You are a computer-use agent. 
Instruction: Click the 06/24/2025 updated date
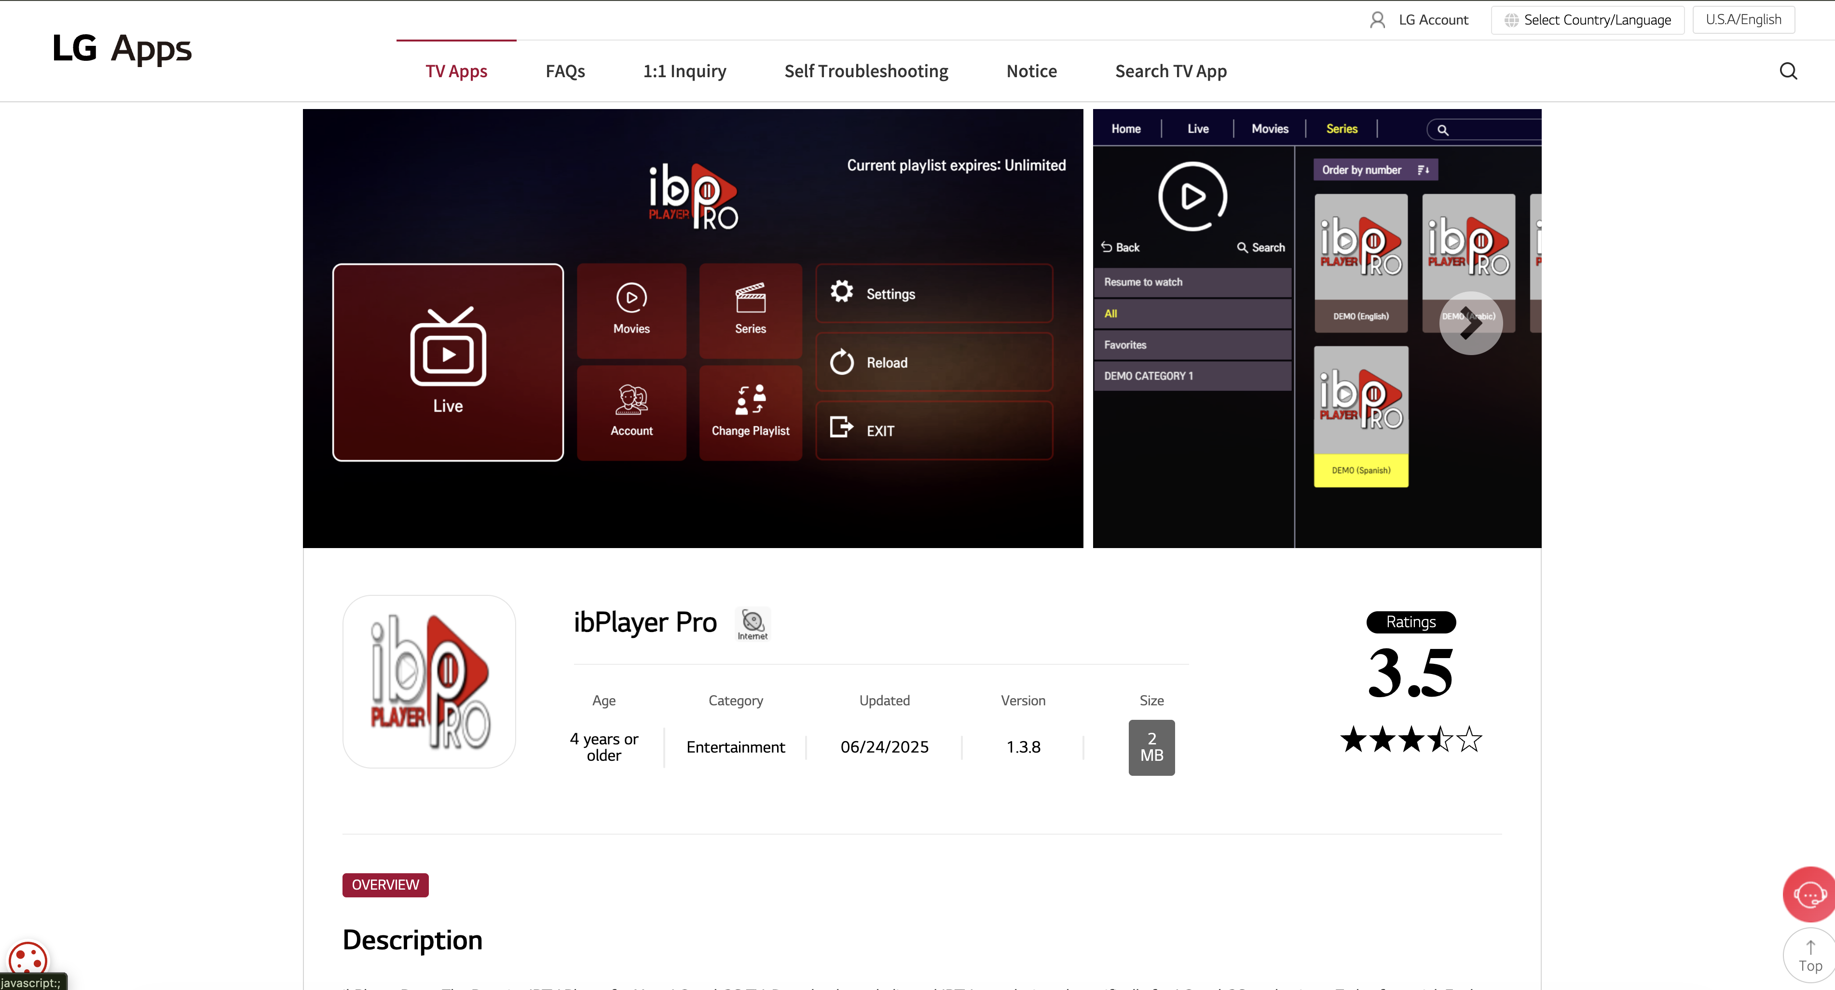[x=884, y=747]
